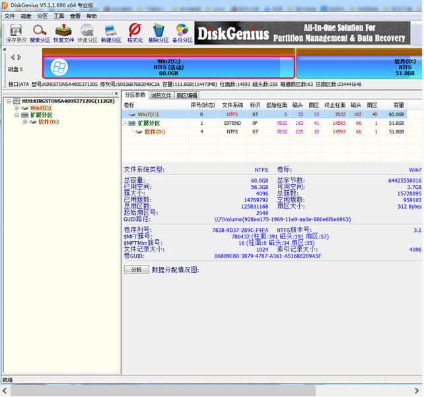Collapse the HD0:KINGSTON disk tree node
Screen dimensions: 424x397
pos(7,101)
